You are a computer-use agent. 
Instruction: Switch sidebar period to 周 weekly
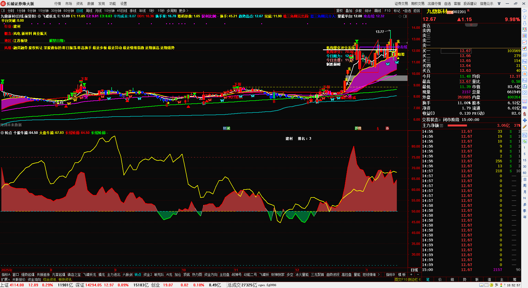pyautogui.click(x=525, y=186)
